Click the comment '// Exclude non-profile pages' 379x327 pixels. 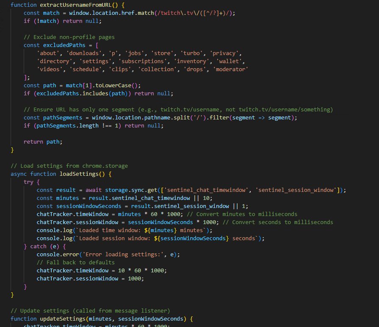click(69, 37)
